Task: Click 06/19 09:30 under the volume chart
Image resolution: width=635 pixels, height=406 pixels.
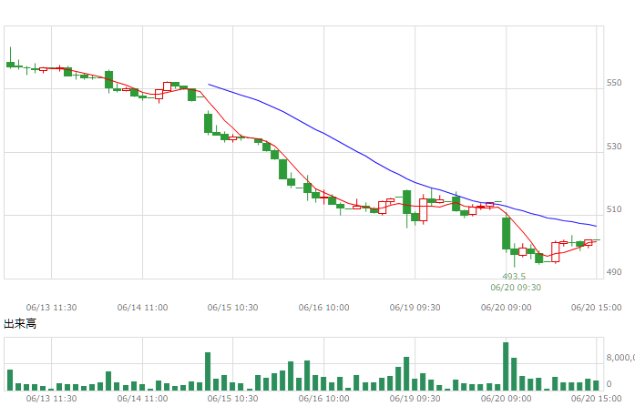Action: point(415,399)
